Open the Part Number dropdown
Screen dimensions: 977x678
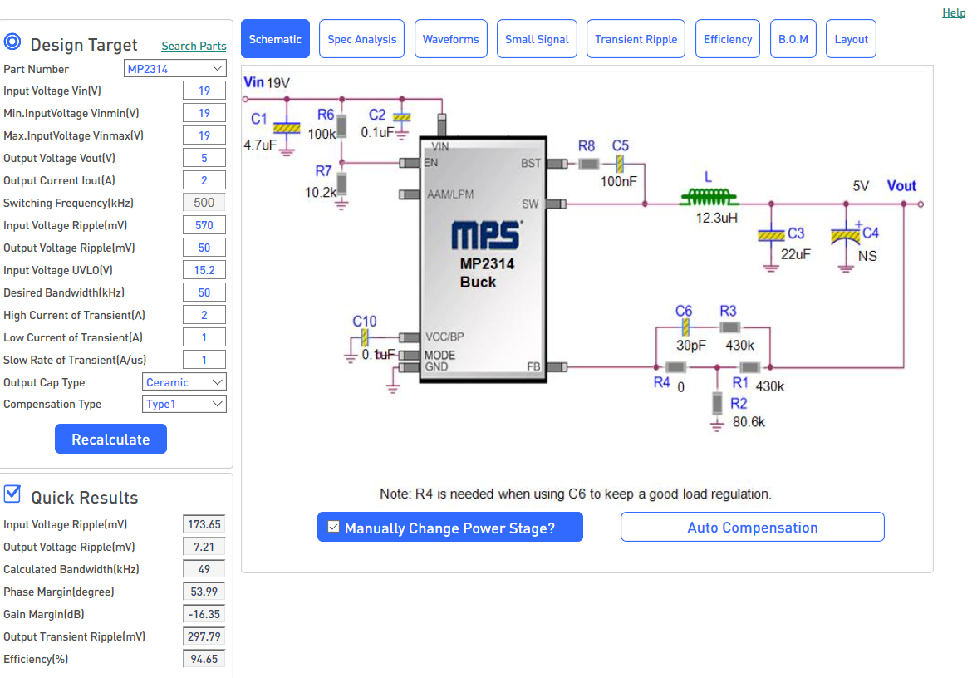pyautogui.click(x=175, y=68)
